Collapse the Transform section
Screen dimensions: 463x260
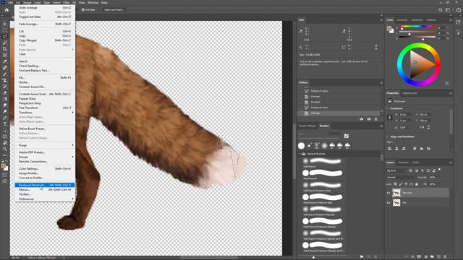[388, 108]
